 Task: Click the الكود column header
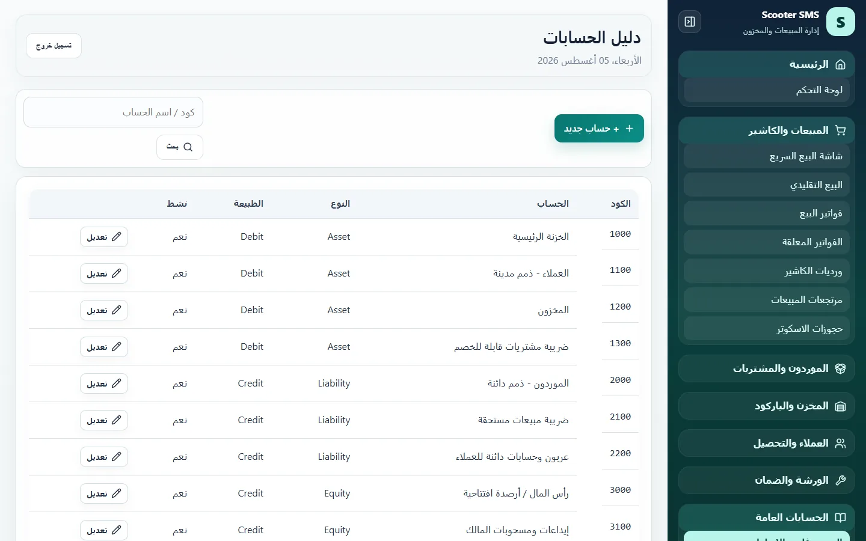(621, 204)
